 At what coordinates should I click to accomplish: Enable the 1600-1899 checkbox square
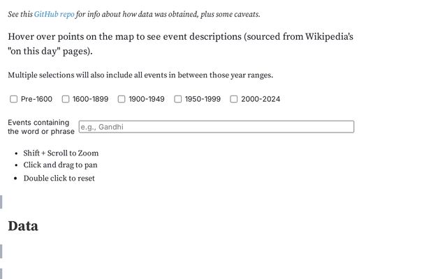click(66, 99)
